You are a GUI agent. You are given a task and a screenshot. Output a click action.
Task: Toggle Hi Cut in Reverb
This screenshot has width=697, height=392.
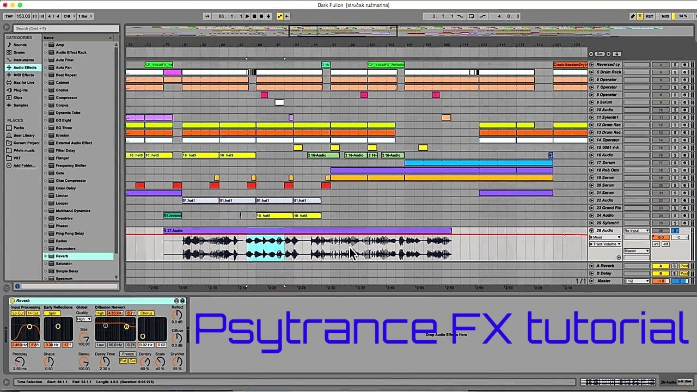tap(33, 314)
